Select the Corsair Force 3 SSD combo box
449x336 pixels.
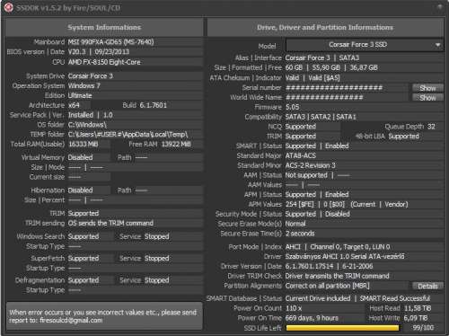pyautogui.click(x=365, y=45)
